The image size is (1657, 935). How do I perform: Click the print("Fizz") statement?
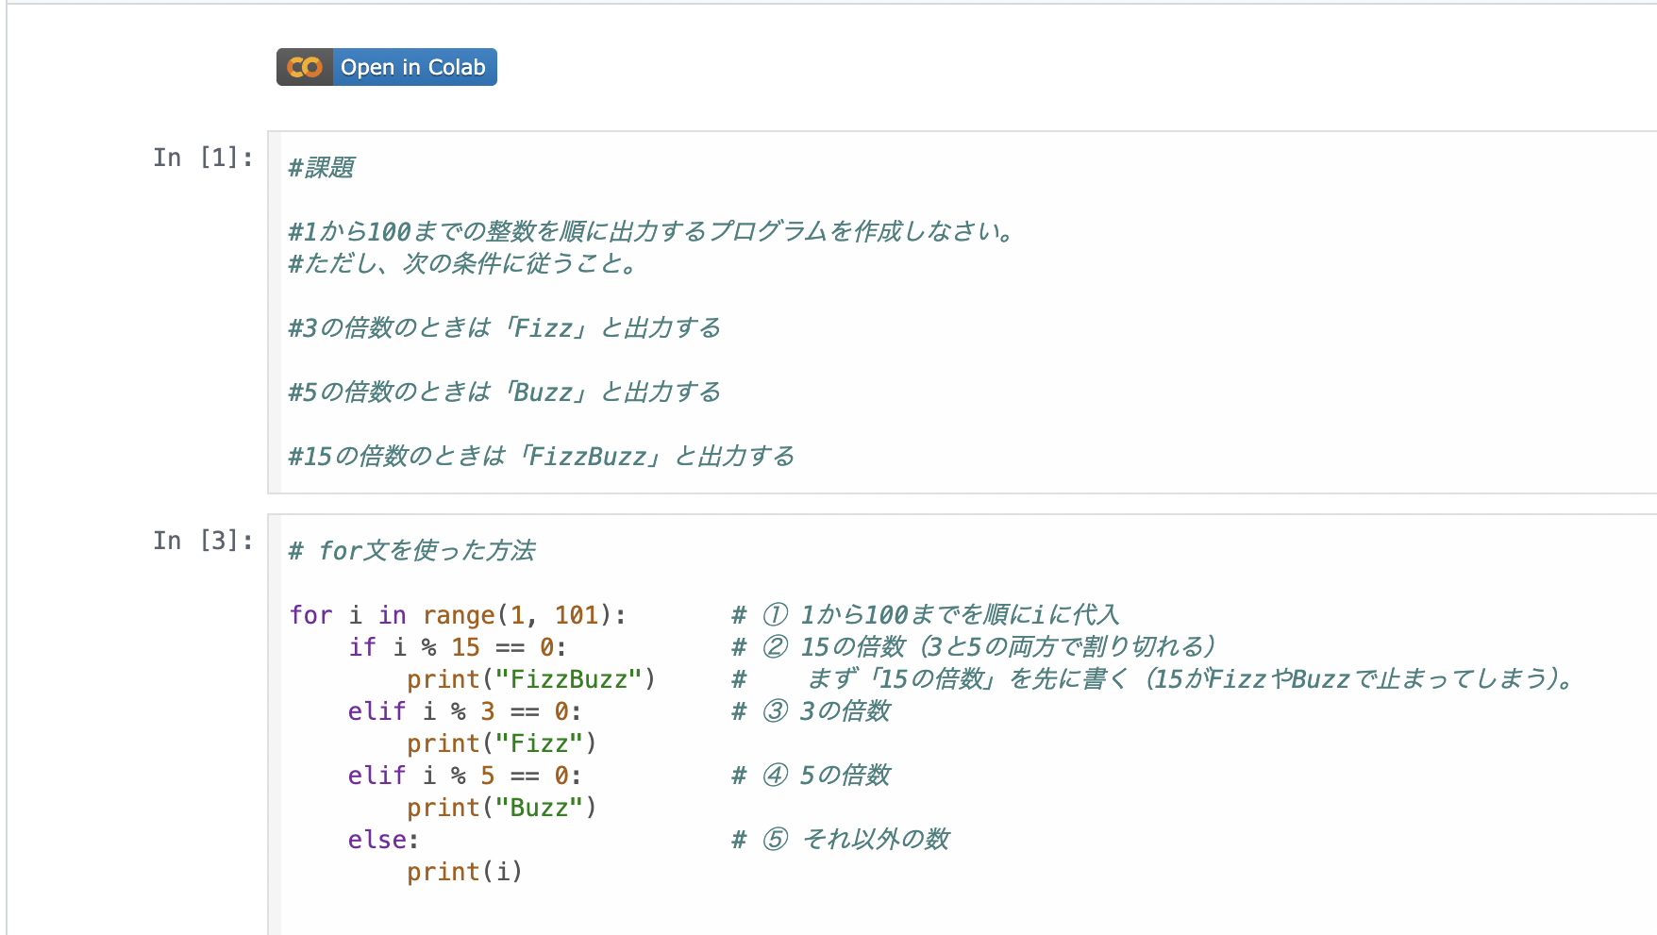[x=501, y=743]
